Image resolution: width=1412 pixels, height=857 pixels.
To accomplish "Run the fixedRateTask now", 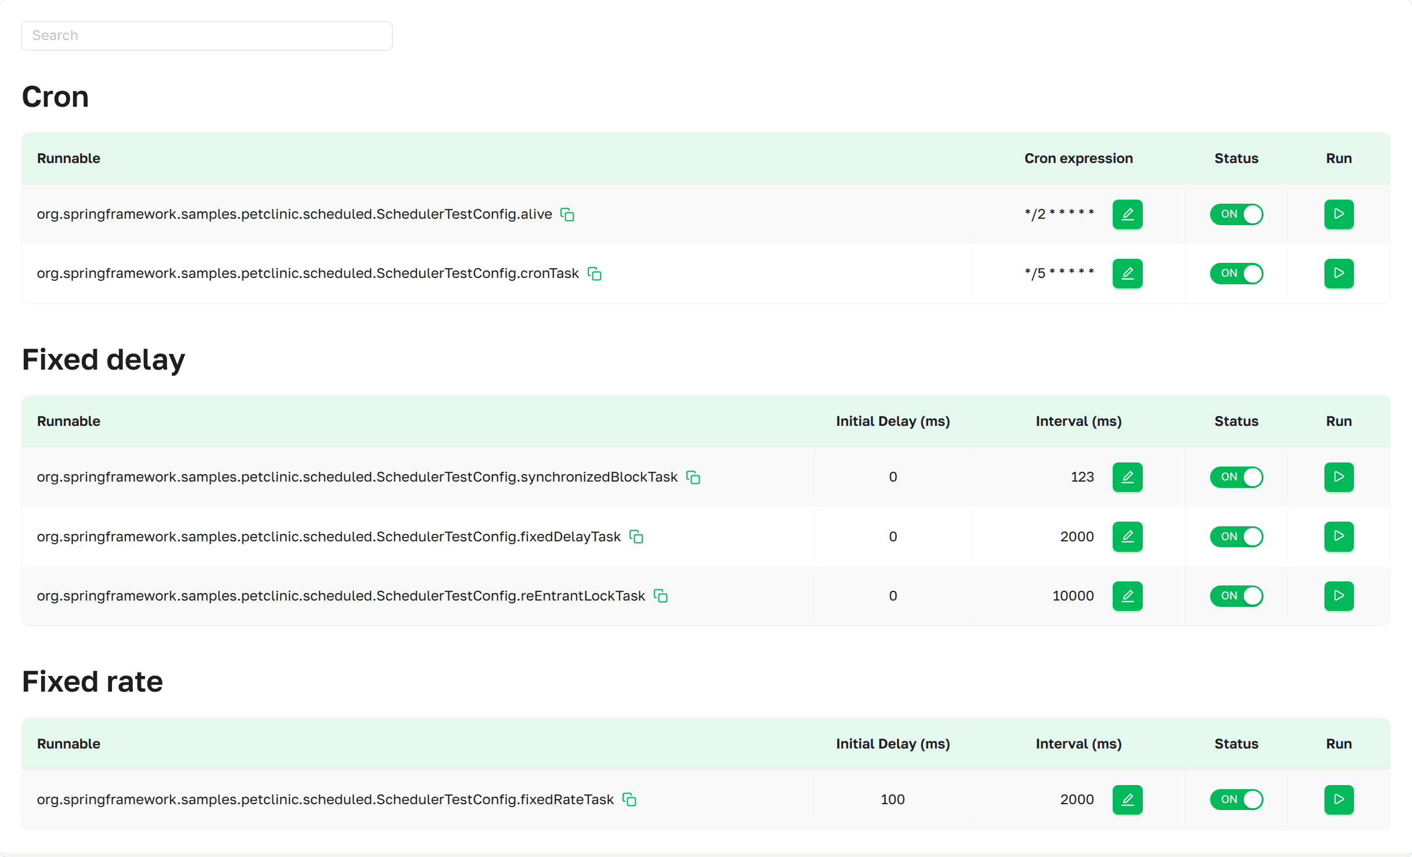I will 1339,800.
